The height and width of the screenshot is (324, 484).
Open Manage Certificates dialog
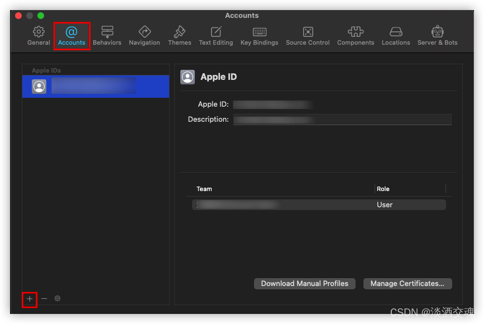[x=408, y=284]
